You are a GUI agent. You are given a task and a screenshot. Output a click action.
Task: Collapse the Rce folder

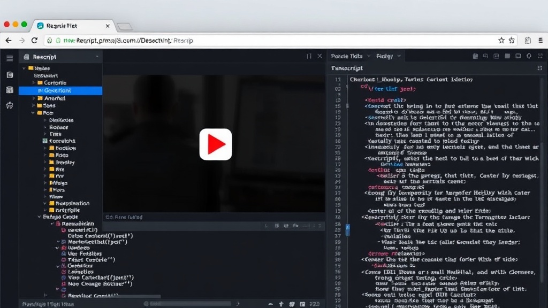coord(33,113)
